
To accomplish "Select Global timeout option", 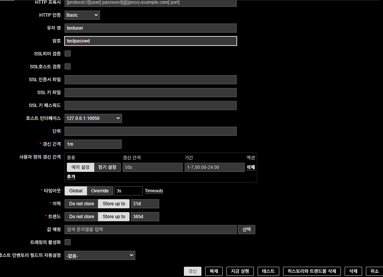I will (76, 191).
